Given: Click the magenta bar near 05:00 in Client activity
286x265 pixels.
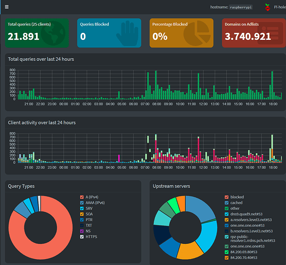Looking at the screenshot, I should point(119,158).
